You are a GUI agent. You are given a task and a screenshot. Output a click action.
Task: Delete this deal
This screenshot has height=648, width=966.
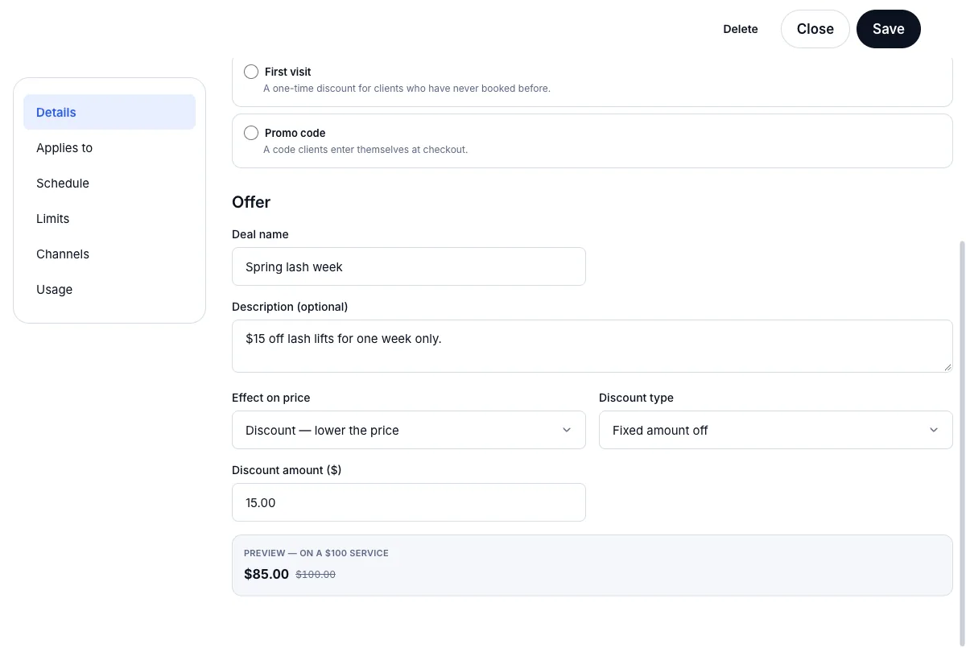[x=741, y=29]
